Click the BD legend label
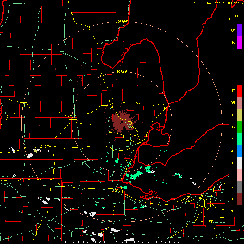Viewport: 244px width, 244px height. tap(233, 115)
